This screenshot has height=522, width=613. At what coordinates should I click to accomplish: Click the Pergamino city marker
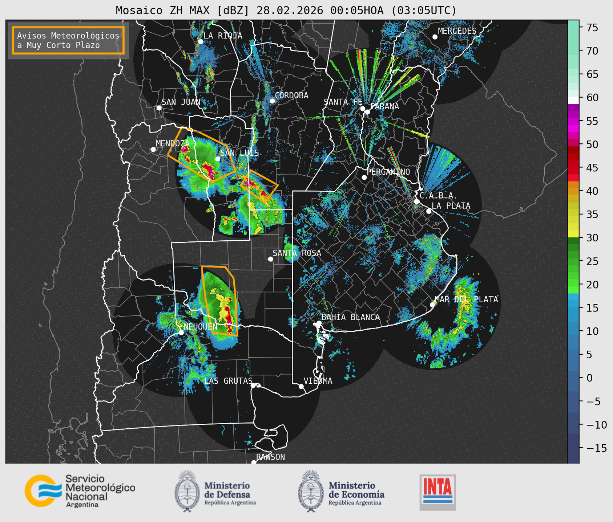(364, 178)
